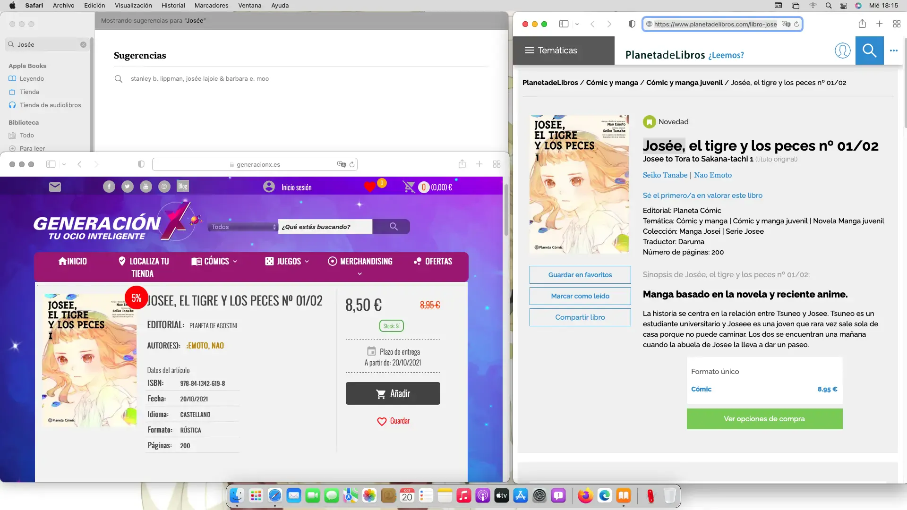The width and height of the screenshot is (907, 510).
Task: Open the Todos category dropdown
Action: (x=243, y=227)
